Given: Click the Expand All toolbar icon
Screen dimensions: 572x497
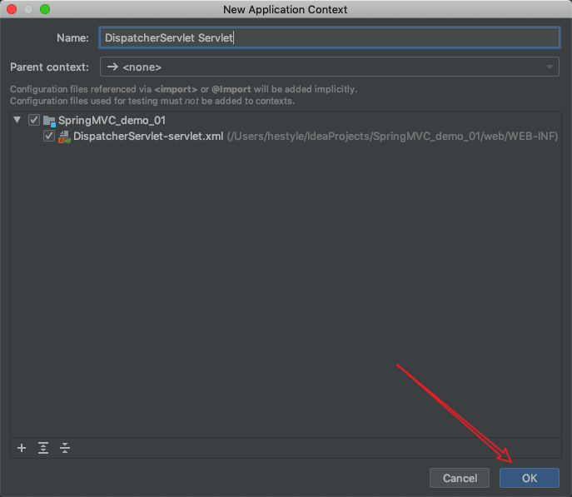Looking at the screenshot, I should point(43,448).
